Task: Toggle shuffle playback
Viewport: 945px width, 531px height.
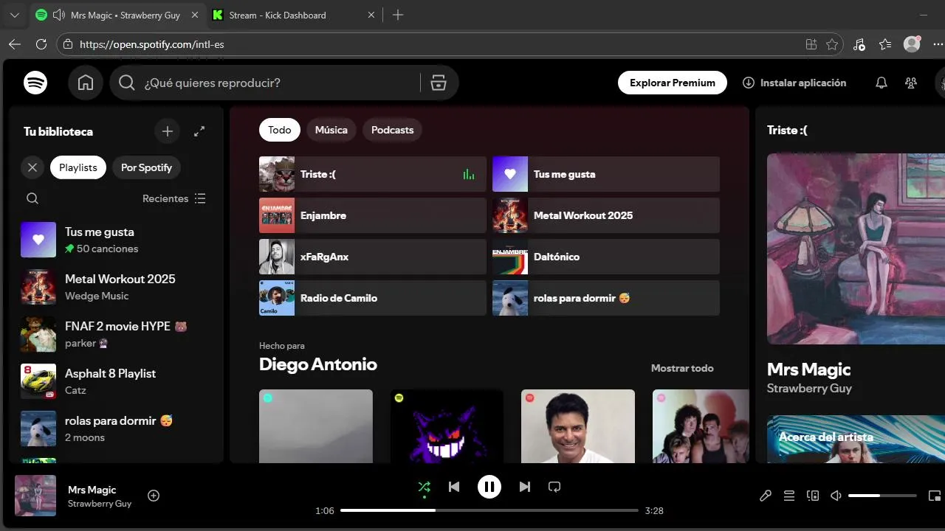Action: (424, 487)
